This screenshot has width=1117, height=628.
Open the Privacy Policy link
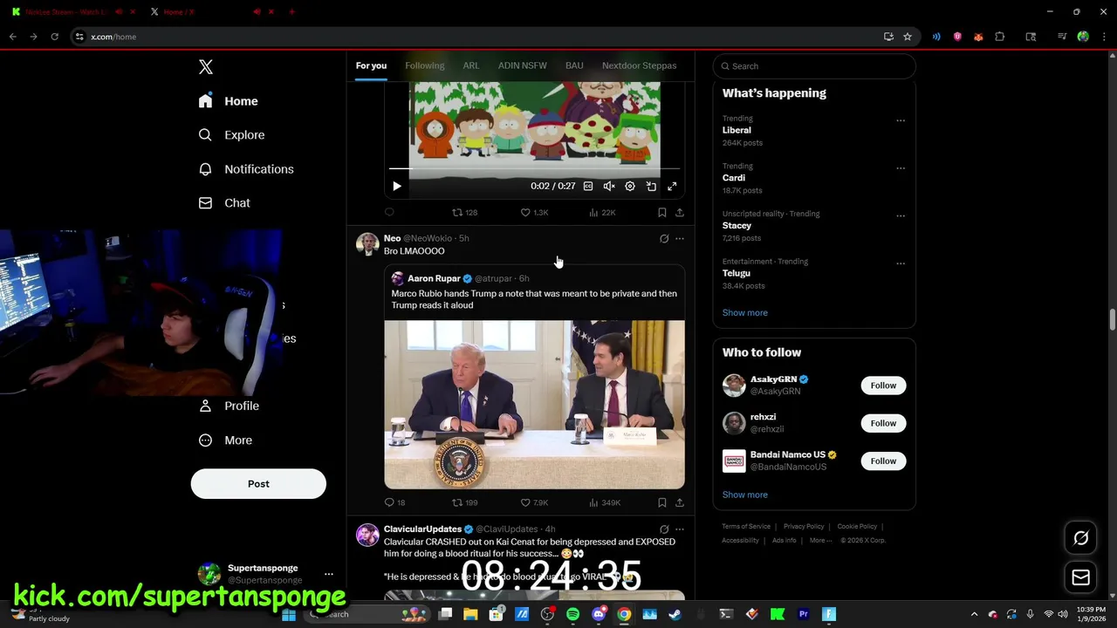[804, 527]
